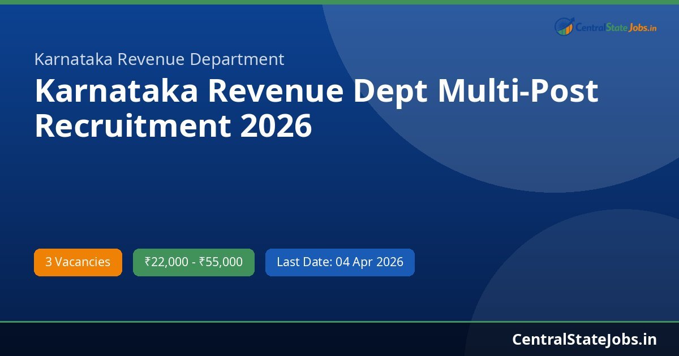Toggle the salary ₹22,000 - ₹55,000 pill
This screenshot has height=356, width=679.
[x=194, y=262]
